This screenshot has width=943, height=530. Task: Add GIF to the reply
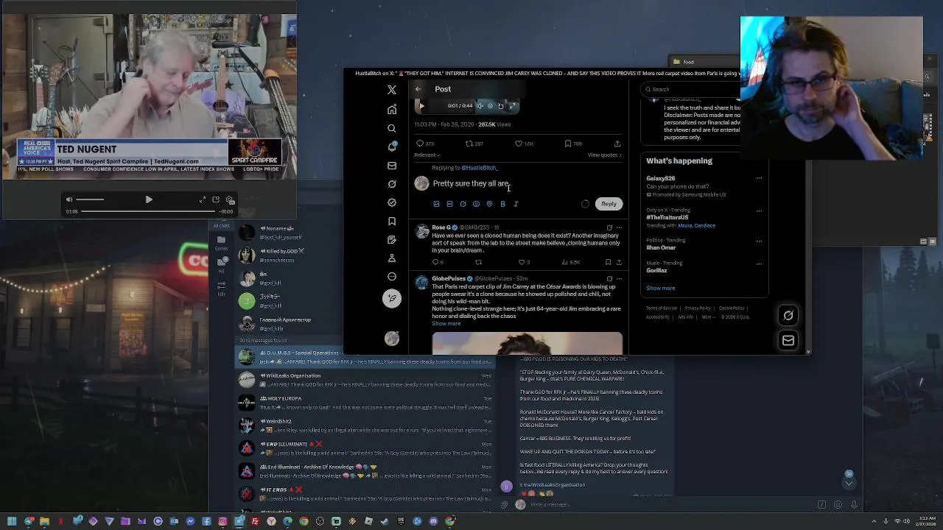point(449,204)
